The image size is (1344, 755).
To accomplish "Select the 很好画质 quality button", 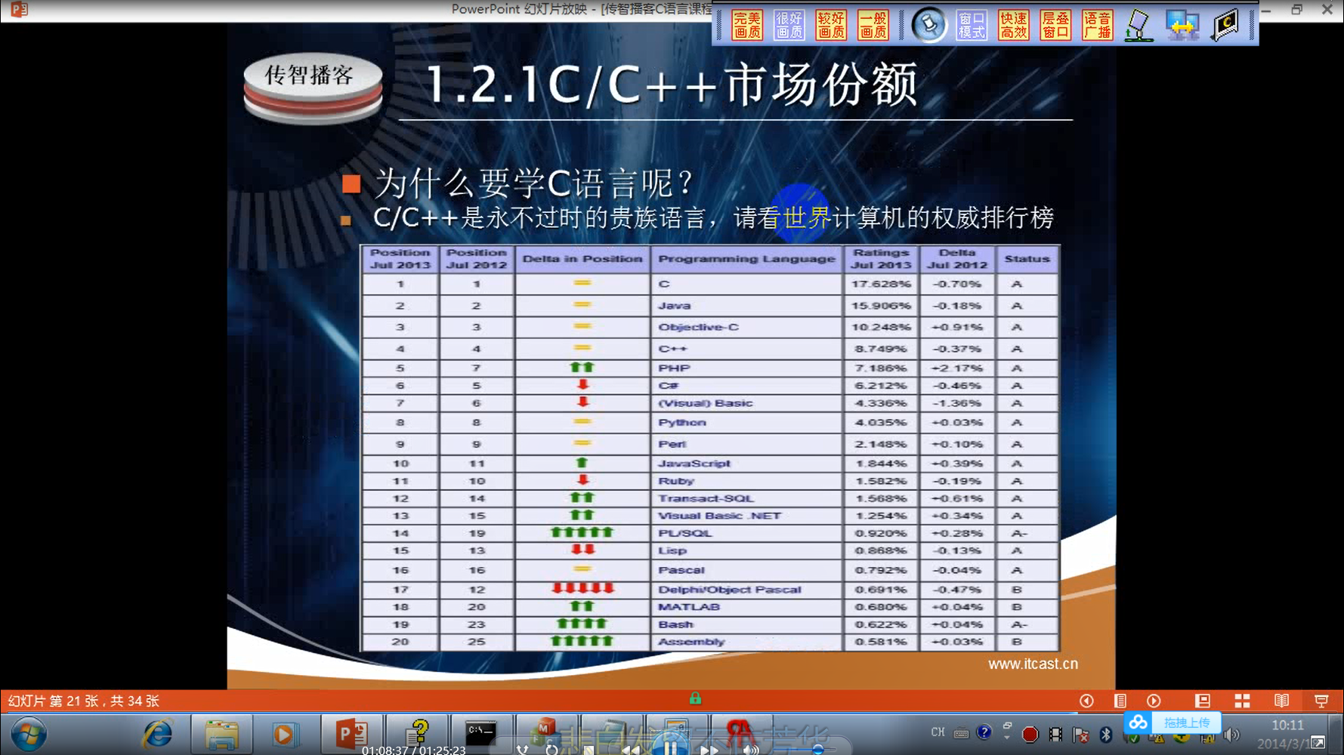I will [x=789, y=25].
